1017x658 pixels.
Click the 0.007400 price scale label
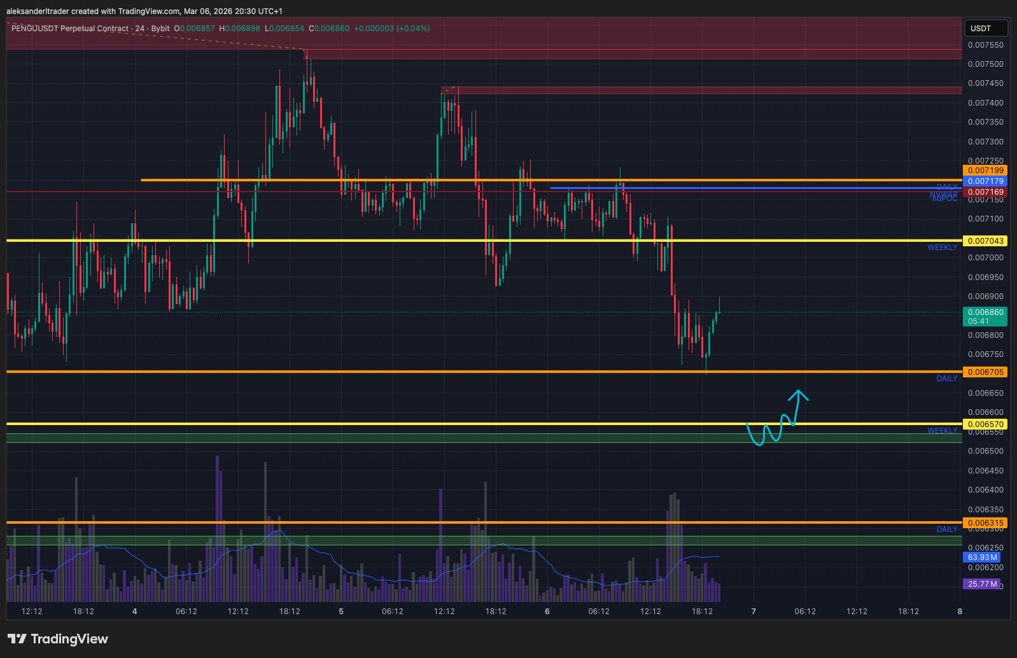[985, 103]
